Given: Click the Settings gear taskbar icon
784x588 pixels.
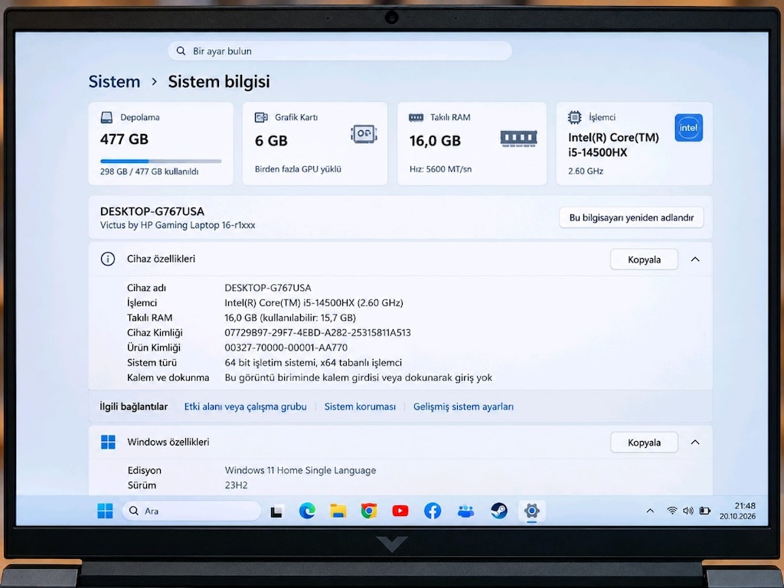Looking at the screenshot, I should (x=531, y=511).
